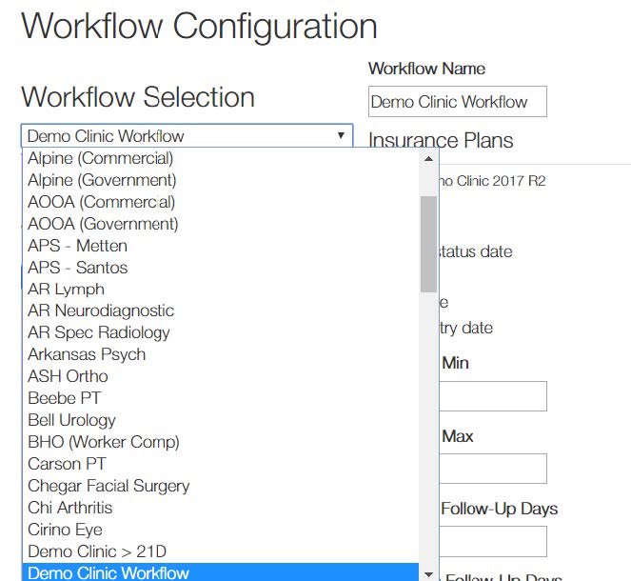This screenshot has height=581, width=631.
Task: Select Alpine (Commercial) from the list
Action: click(x=100, y=158)
